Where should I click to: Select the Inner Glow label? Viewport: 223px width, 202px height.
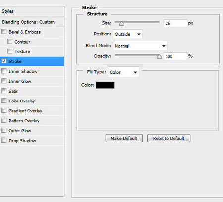click(x=20, y=81)
